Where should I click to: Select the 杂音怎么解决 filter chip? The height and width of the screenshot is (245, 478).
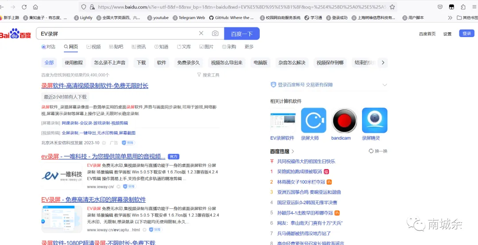click(292, 63)
